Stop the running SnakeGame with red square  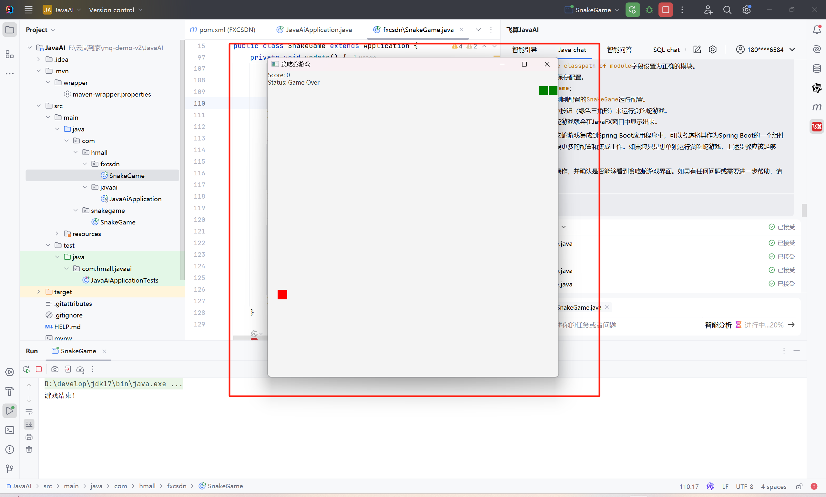[665, 10]
